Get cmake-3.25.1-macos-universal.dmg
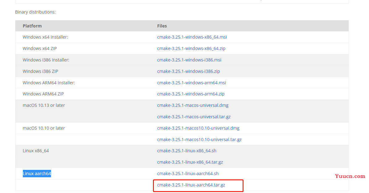The image size is (369, 193). coord(193,105)
